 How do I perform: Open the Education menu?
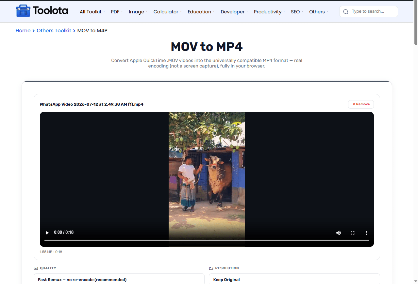pos(201,12)
